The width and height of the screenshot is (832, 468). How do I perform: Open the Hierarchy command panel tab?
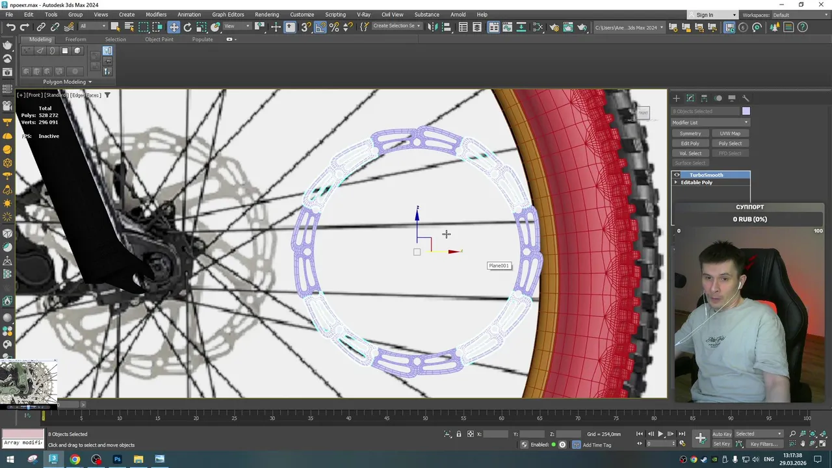704,98
